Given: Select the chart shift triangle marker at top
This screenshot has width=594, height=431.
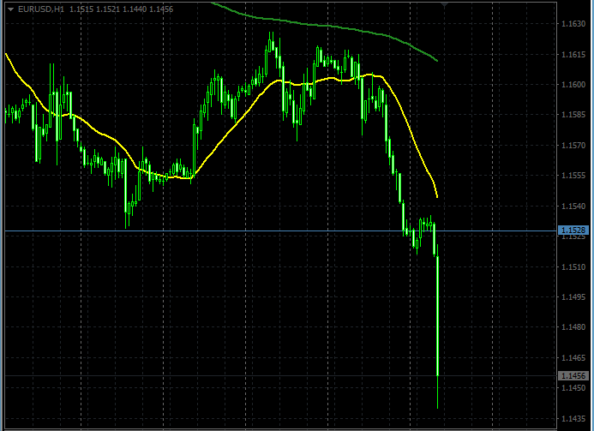Looking at the screenshot, I should click(x=445, y=4).
